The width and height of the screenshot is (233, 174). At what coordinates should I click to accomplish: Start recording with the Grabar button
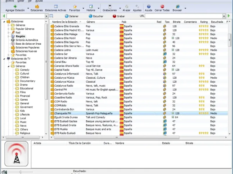tap(119, 16)
